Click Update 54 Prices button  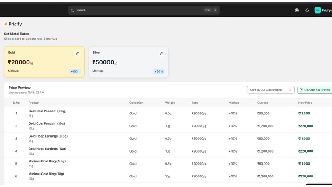315,90
